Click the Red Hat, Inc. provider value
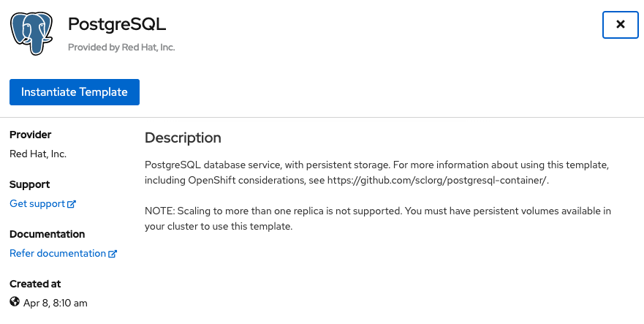 38,154
